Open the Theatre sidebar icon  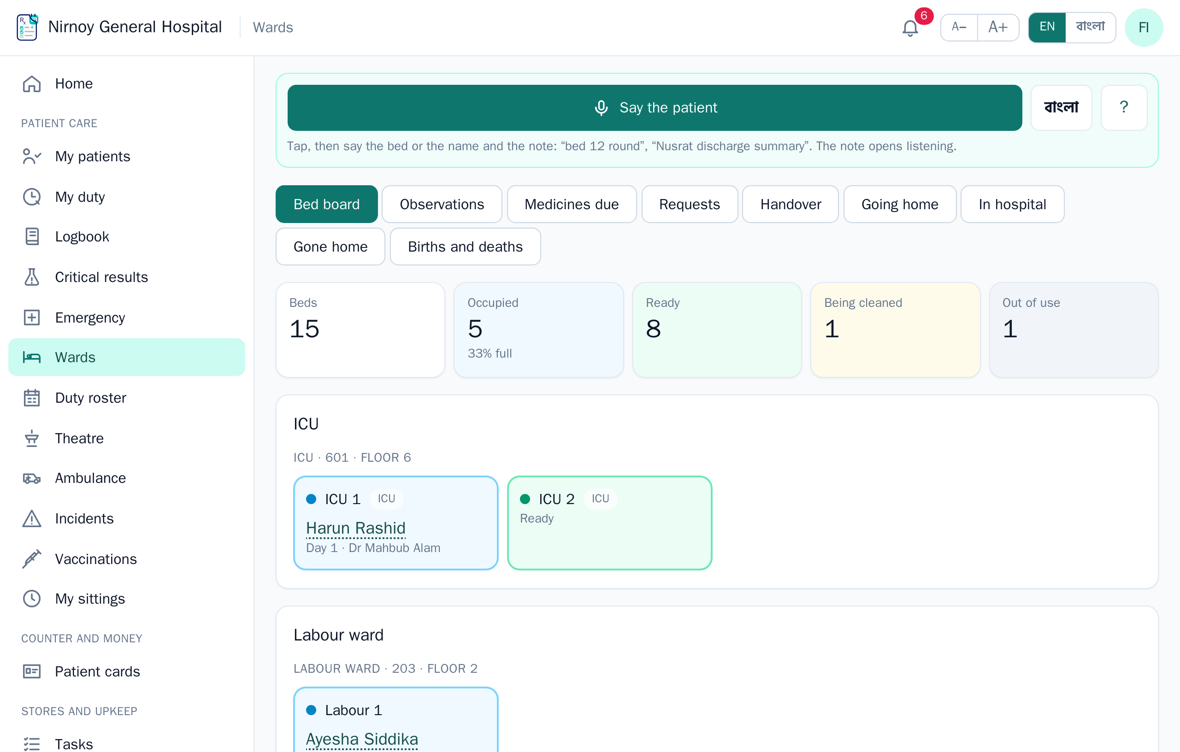32,438
